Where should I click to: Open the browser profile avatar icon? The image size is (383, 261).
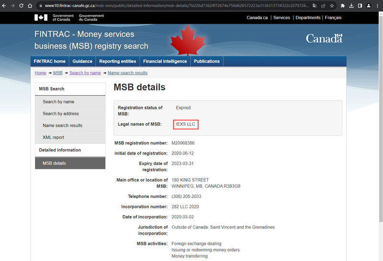click(x=369, y=6)
